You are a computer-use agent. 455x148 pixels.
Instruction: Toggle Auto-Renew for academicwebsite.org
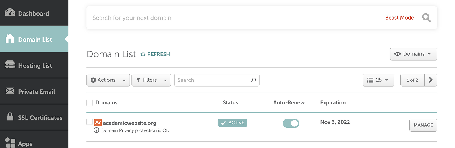[291, 123]
